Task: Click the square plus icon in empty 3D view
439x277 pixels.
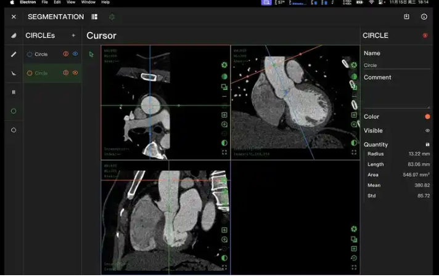Action: [x=354, y=249]
